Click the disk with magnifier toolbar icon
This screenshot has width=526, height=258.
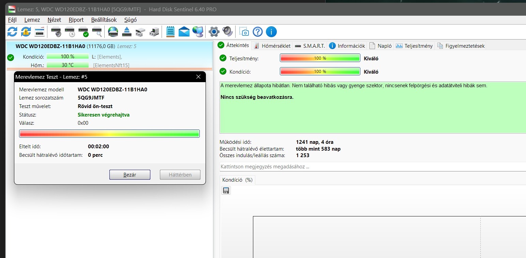pos(97,32)
